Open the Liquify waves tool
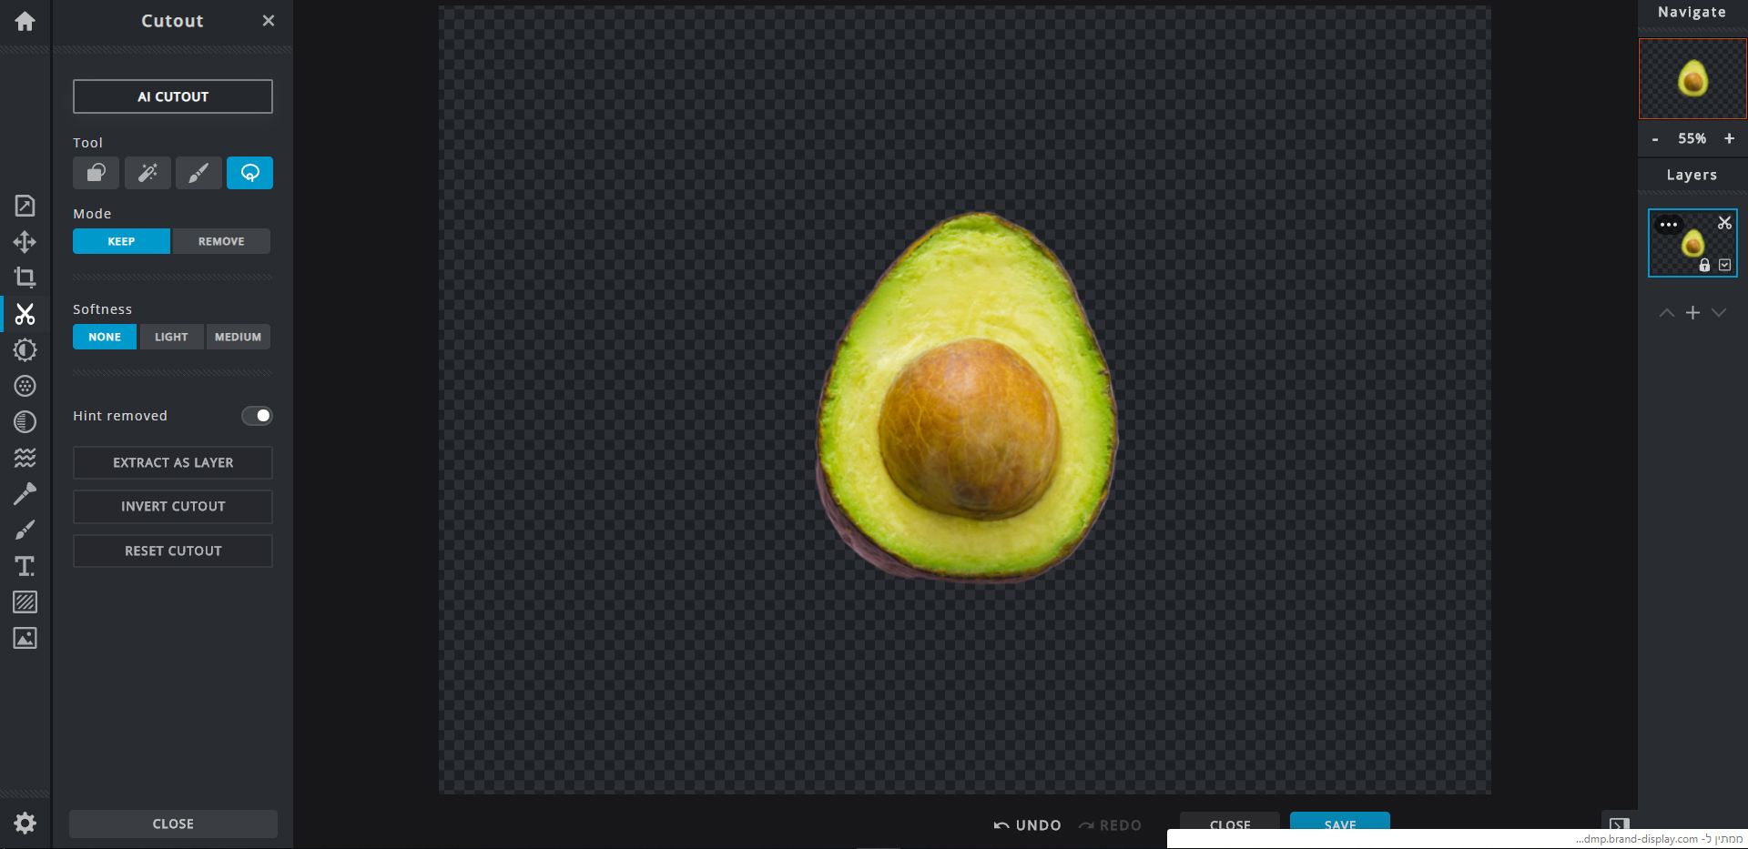This screenshot has width=1748, height=849. 25,458
